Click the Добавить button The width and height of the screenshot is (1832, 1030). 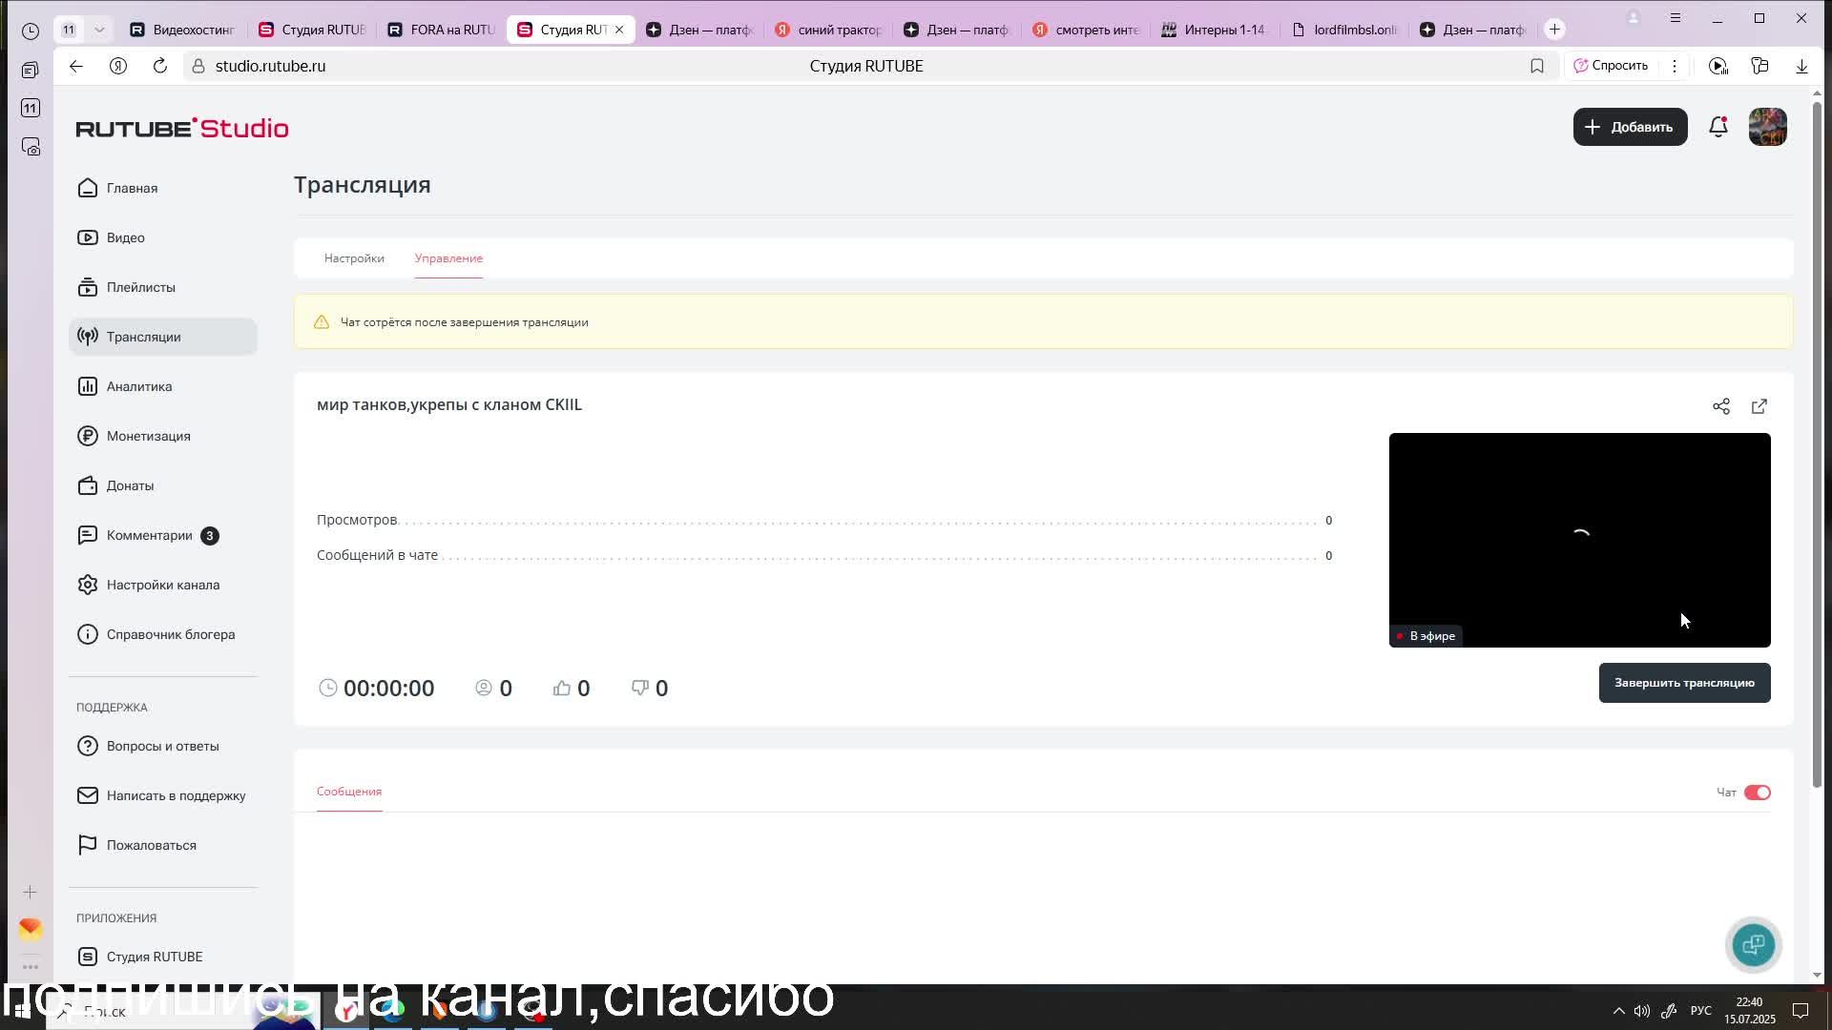click(x=1629, y=127)
